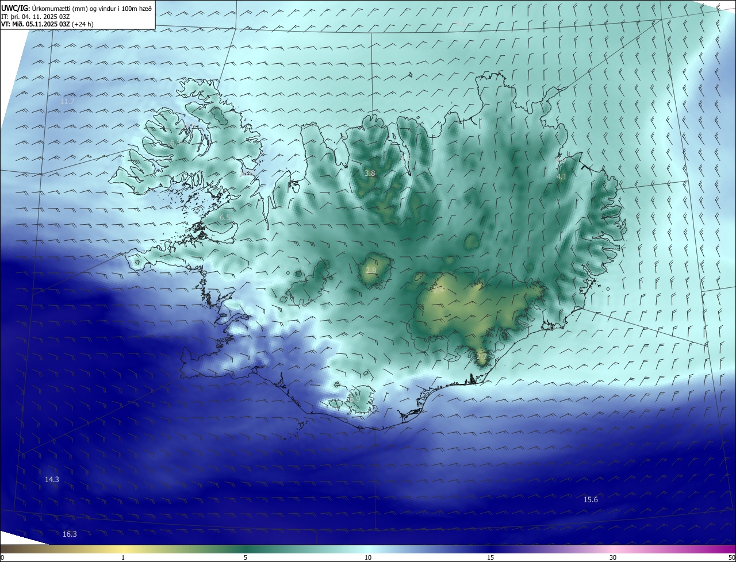Click the 'VT: Mið. 05.11.2025 03Z (+24 h)' line
Image resolution: width=736 pixels, height=562 pixels.
(x=47, y=24)
